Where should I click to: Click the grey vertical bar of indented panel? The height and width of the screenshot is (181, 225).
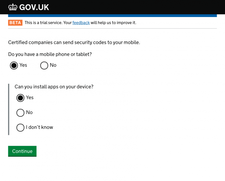click(x=9, y=110)
